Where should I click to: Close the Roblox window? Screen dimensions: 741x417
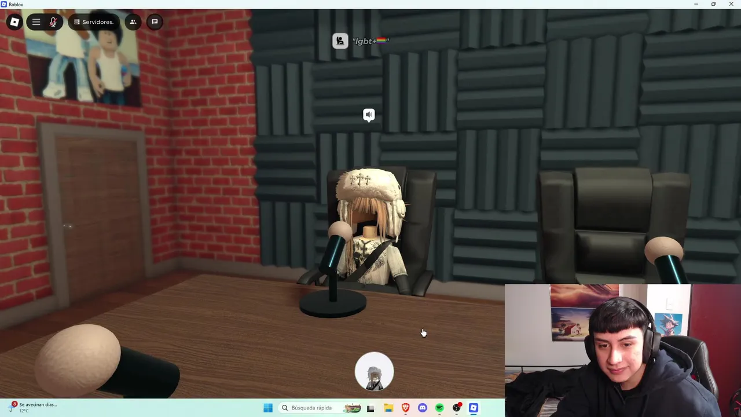click(731, 4)
